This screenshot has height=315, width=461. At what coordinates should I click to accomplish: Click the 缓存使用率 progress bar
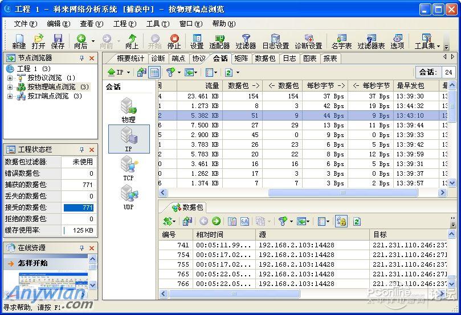tap(79, 230)
